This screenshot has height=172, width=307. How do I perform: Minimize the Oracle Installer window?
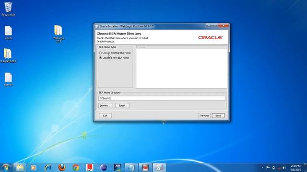coord(209,25)
